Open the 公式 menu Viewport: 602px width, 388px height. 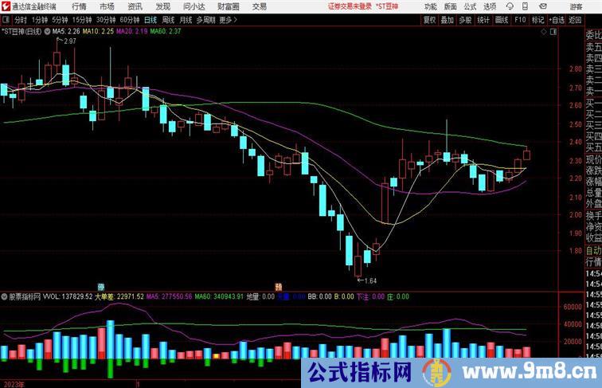click(x=470, y=6)
